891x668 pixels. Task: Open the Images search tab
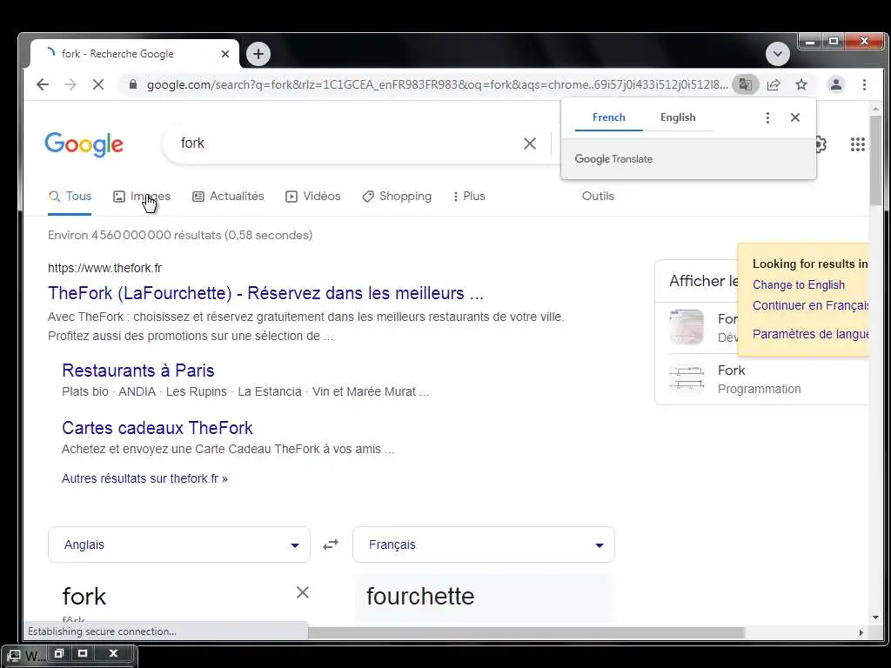[x=142, y=197]
